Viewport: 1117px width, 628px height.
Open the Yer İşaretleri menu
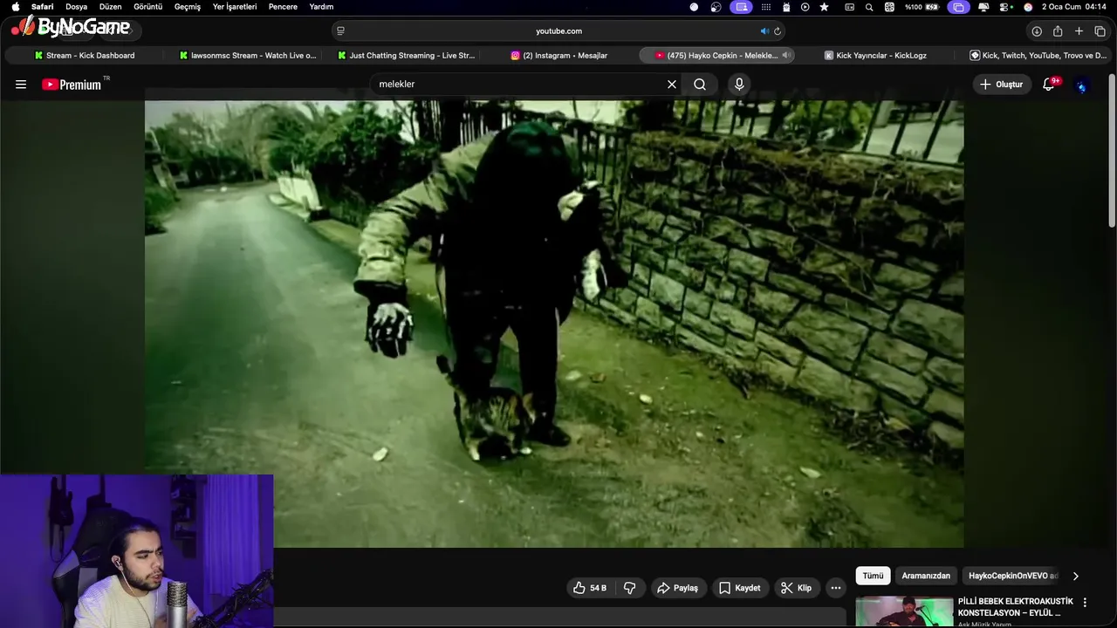tap(235, 6)
